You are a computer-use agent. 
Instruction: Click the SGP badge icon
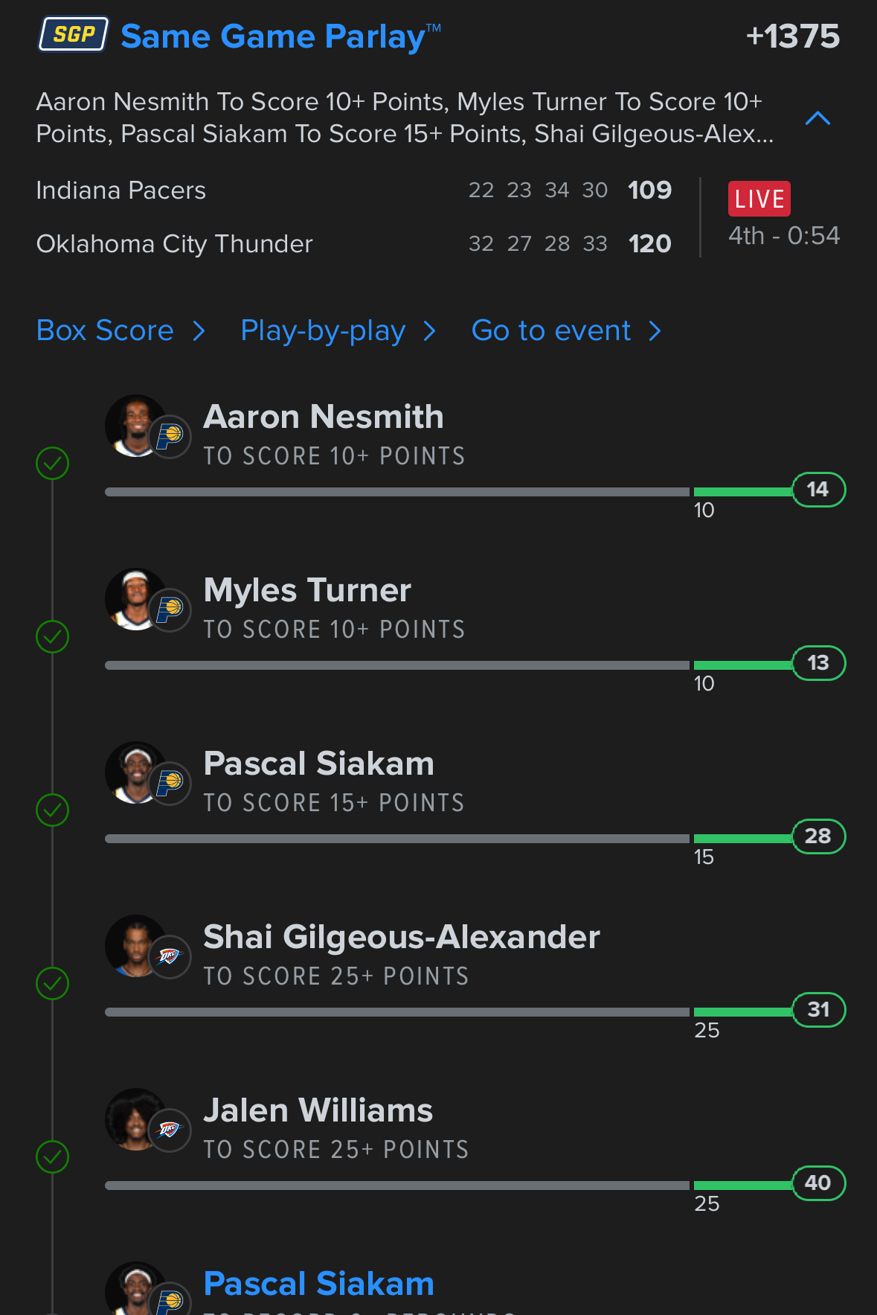(74, 35)
